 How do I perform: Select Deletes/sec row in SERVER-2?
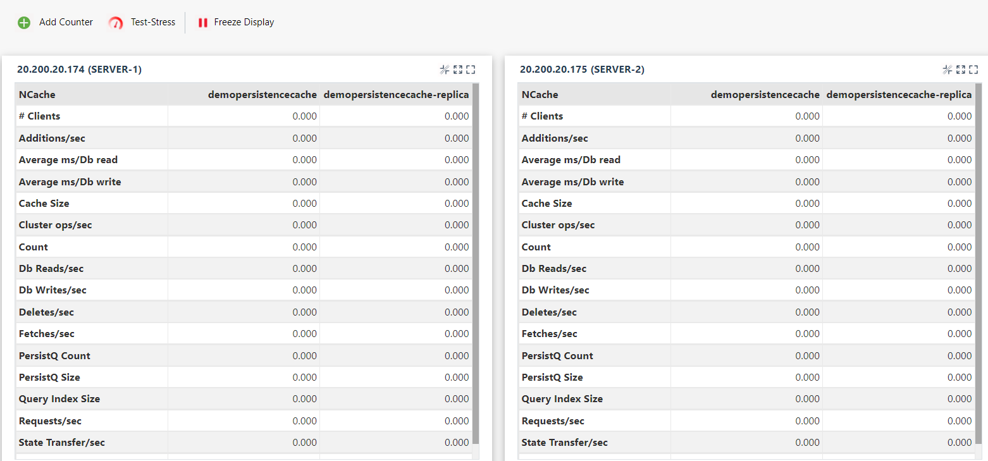pos(747,312)
